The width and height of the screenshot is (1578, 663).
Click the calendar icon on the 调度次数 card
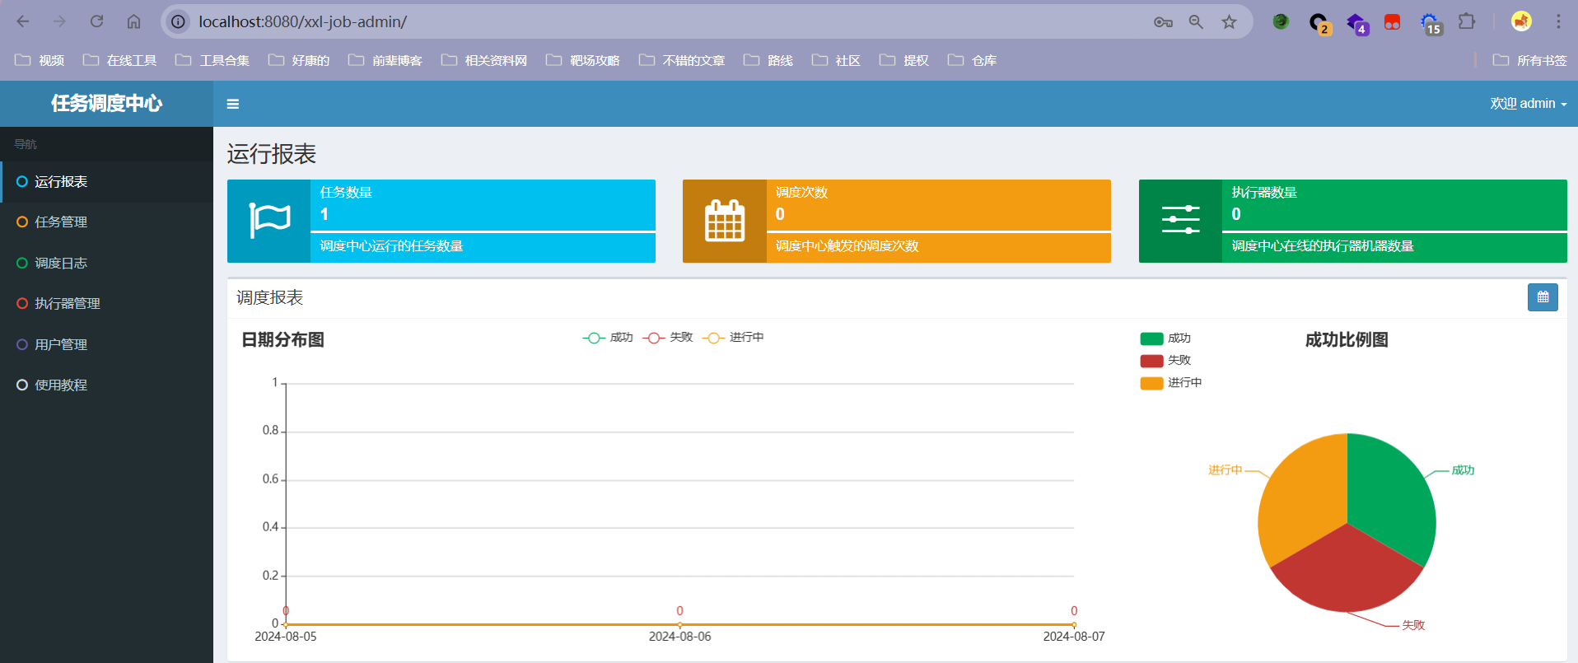(x=725, y=221)
